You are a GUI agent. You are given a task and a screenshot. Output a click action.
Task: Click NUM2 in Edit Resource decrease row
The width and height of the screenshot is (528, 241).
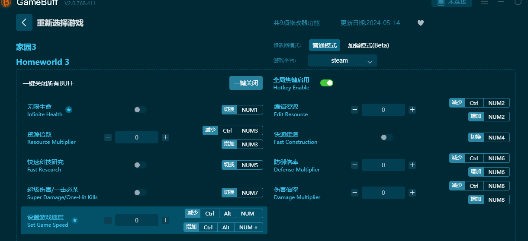coord(496,103)
